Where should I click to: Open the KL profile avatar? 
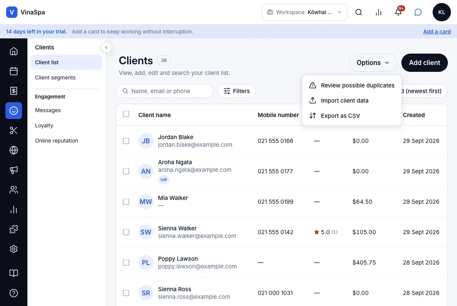(442, 12)
